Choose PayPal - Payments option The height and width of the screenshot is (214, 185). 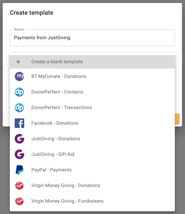tap(51, 170)
